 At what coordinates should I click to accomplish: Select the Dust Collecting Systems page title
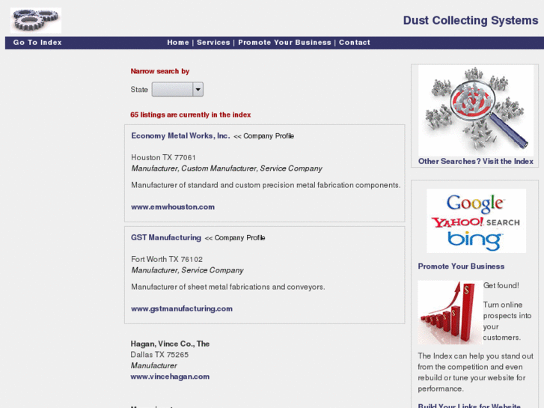[471, 20]
